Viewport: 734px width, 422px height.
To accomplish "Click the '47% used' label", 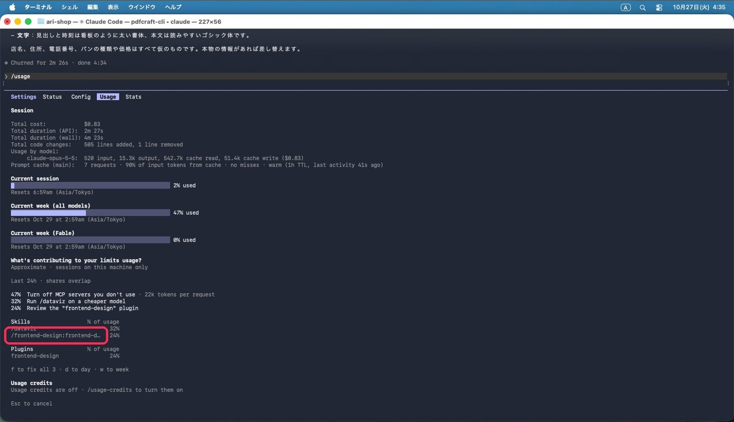I will click(x=186, y=213).
